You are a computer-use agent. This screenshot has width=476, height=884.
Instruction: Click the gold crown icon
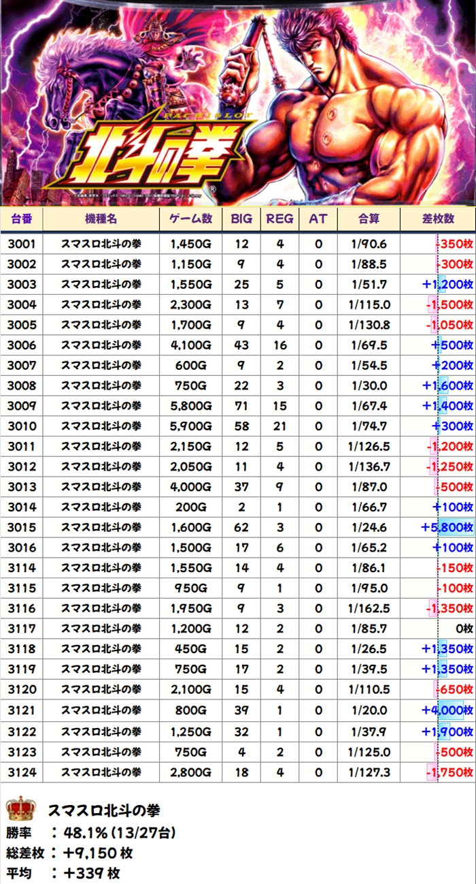tap(21, 810)
